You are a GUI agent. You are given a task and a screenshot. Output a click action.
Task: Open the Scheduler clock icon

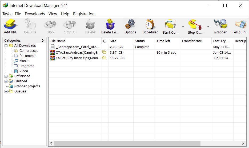[150, 24]
